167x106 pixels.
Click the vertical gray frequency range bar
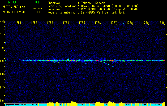point(5,61)
